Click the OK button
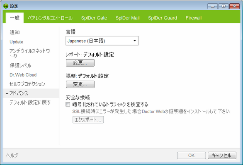 point(192,155)
